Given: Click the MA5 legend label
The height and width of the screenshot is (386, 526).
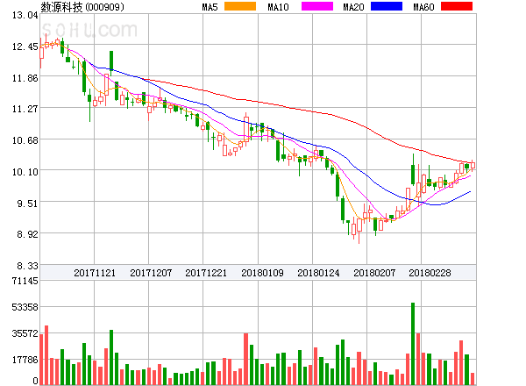Looking at the screenshot, I should 210,7.
